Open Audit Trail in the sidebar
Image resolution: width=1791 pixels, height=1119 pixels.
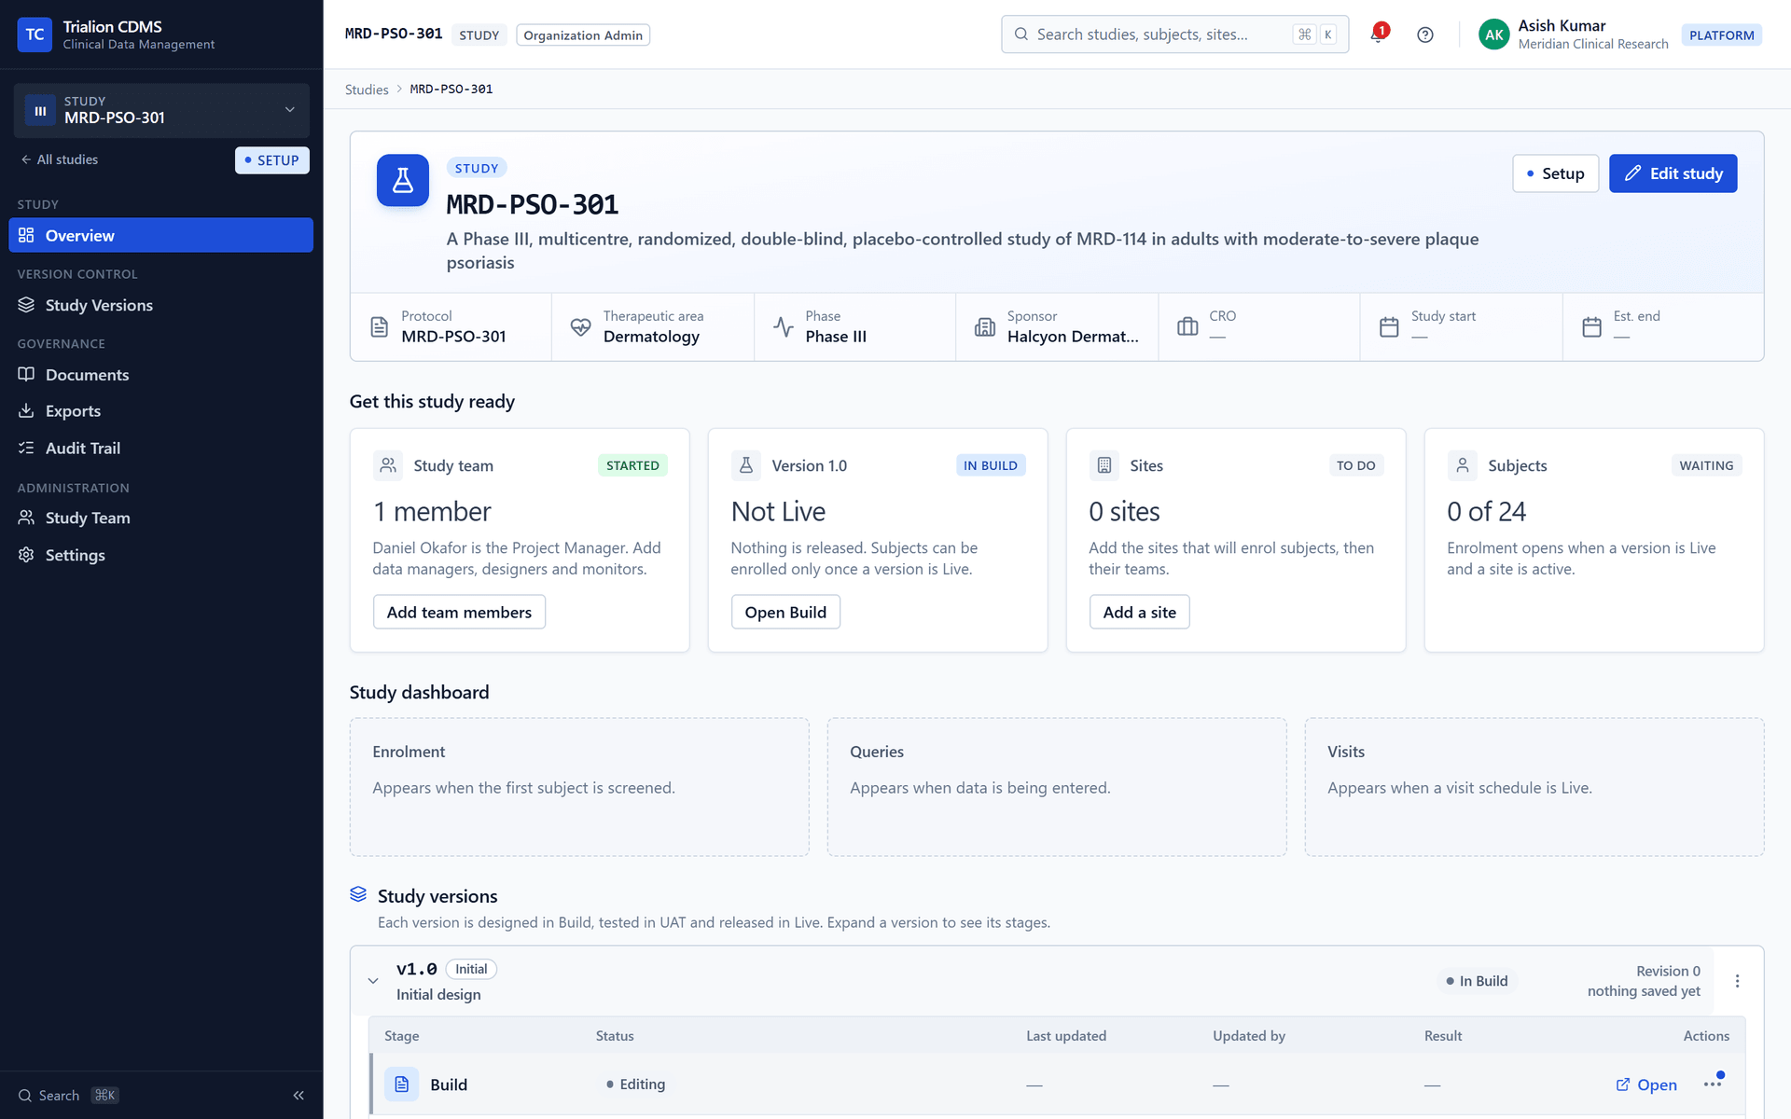[160, 449]
